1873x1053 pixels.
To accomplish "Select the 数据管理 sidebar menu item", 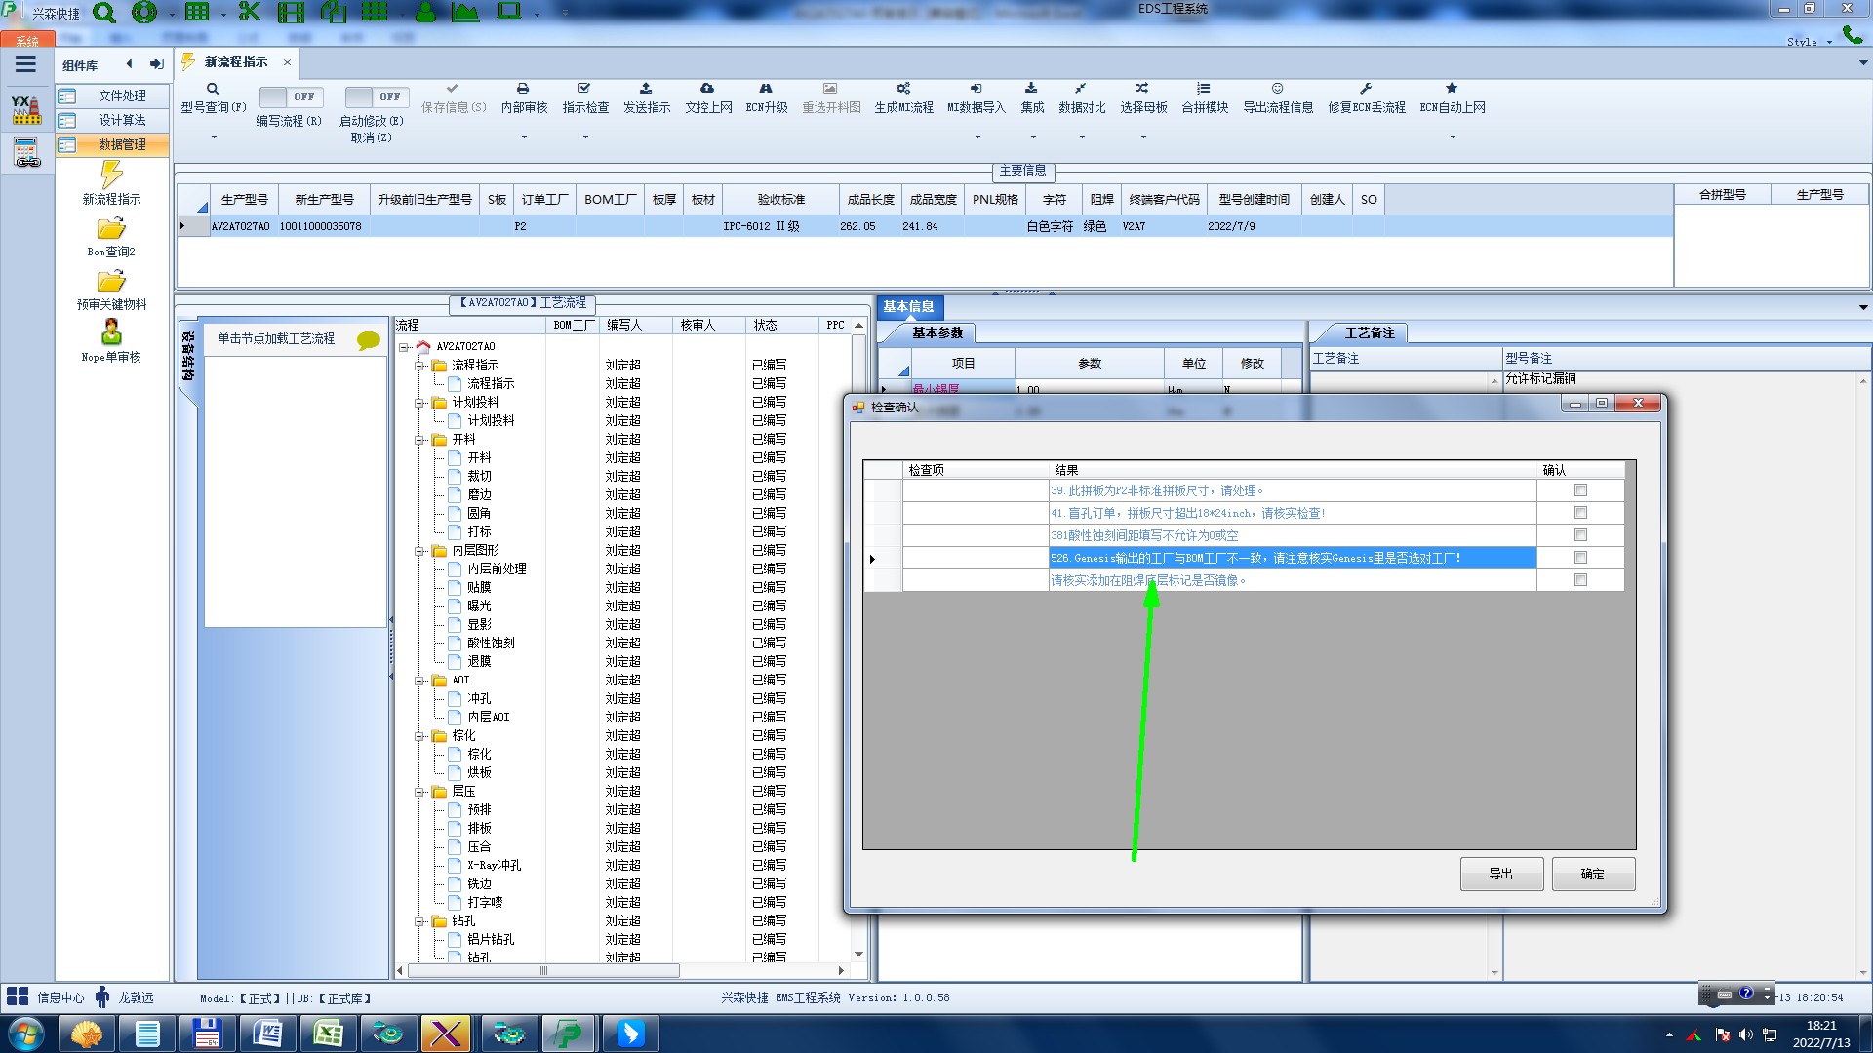I will tap(122, 144).
